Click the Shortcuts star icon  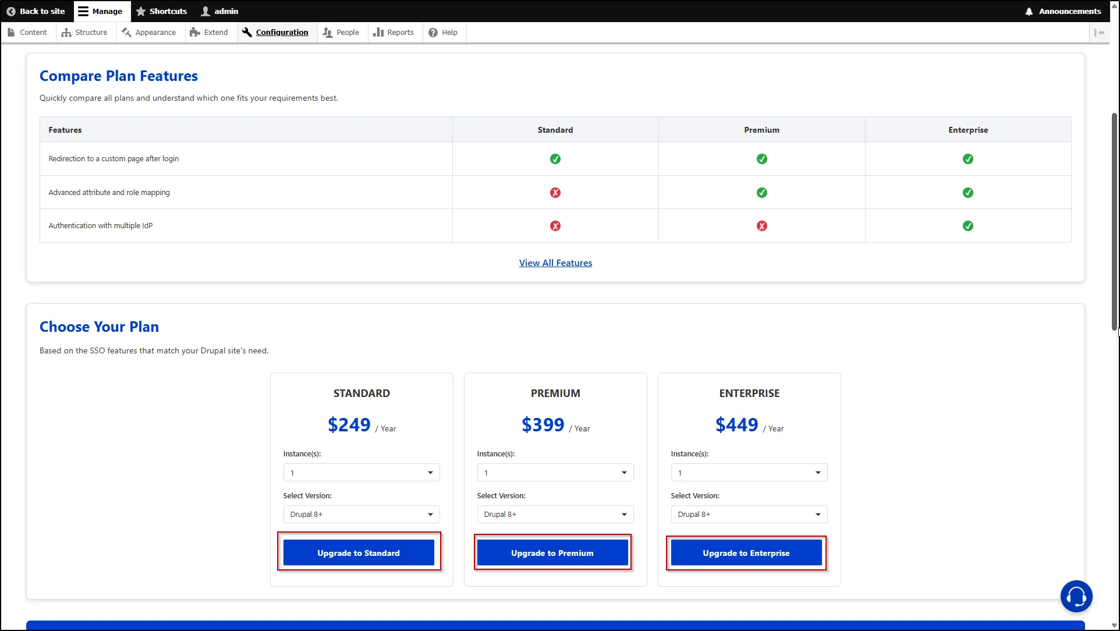pos(141,11)
